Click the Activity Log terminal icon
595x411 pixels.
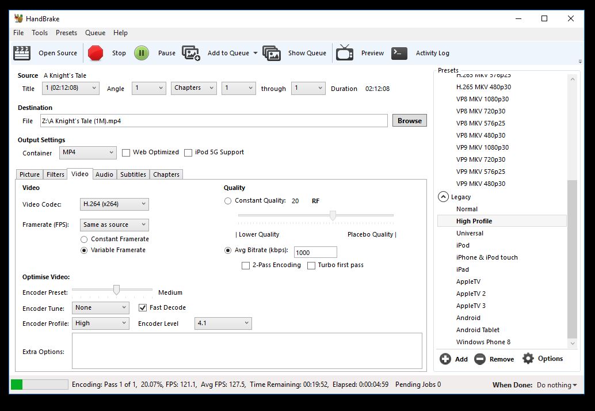(399, 53)
